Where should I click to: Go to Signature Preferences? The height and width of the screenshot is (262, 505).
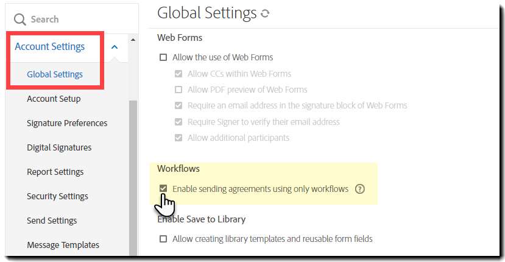(x=67, y=123)
